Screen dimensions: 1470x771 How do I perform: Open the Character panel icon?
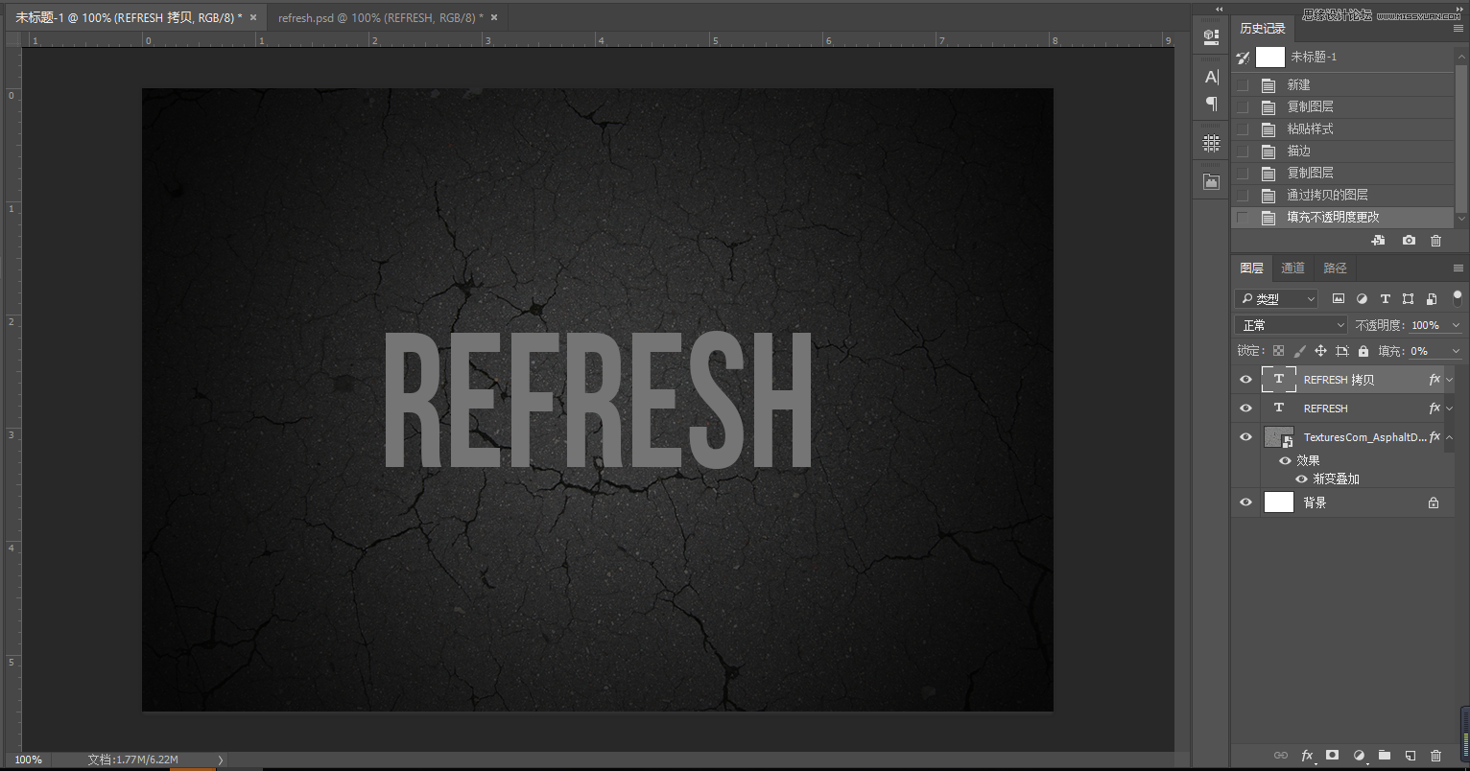1211,78
